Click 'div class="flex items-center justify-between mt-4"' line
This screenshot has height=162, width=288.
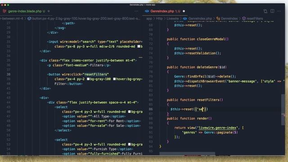click(x=88, y=60)
